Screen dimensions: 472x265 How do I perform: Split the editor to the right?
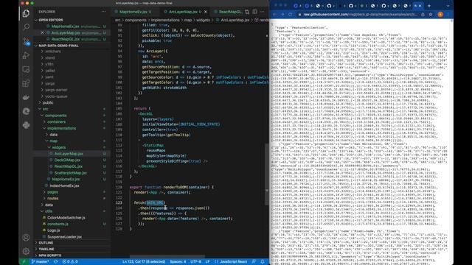click(255, 12)
